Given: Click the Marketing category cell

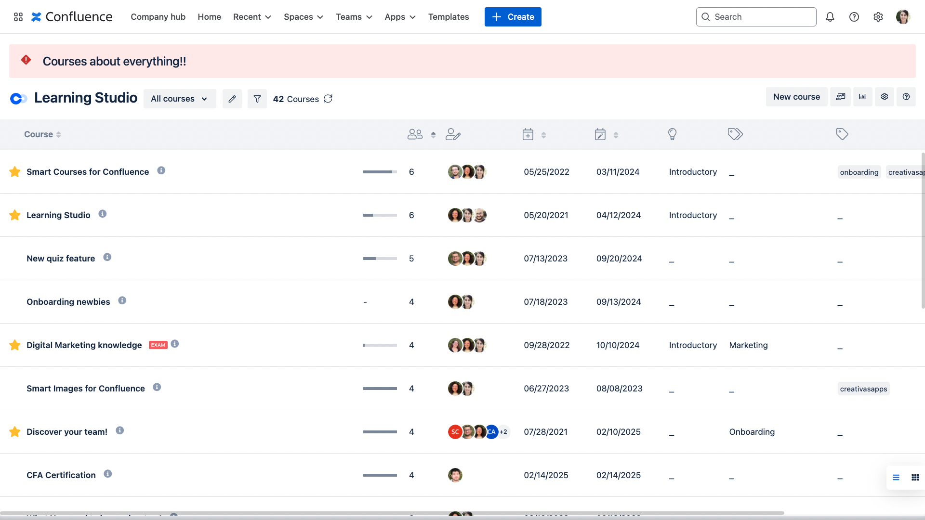Looking at the screenshot, I should [749, 345].
